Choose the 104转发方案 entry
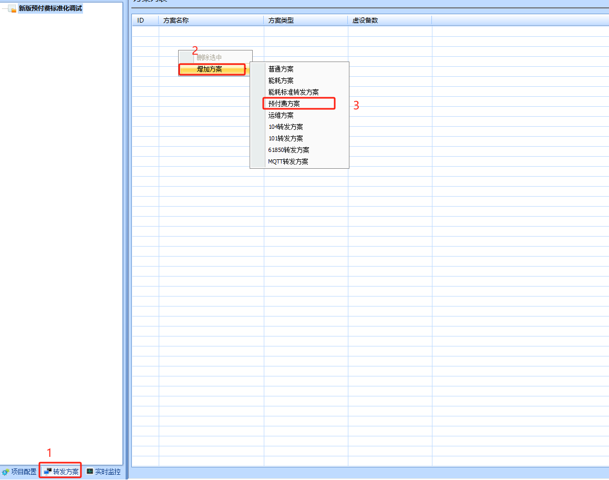The width and height of the screenshot is (609, 480). click(285, 127)
